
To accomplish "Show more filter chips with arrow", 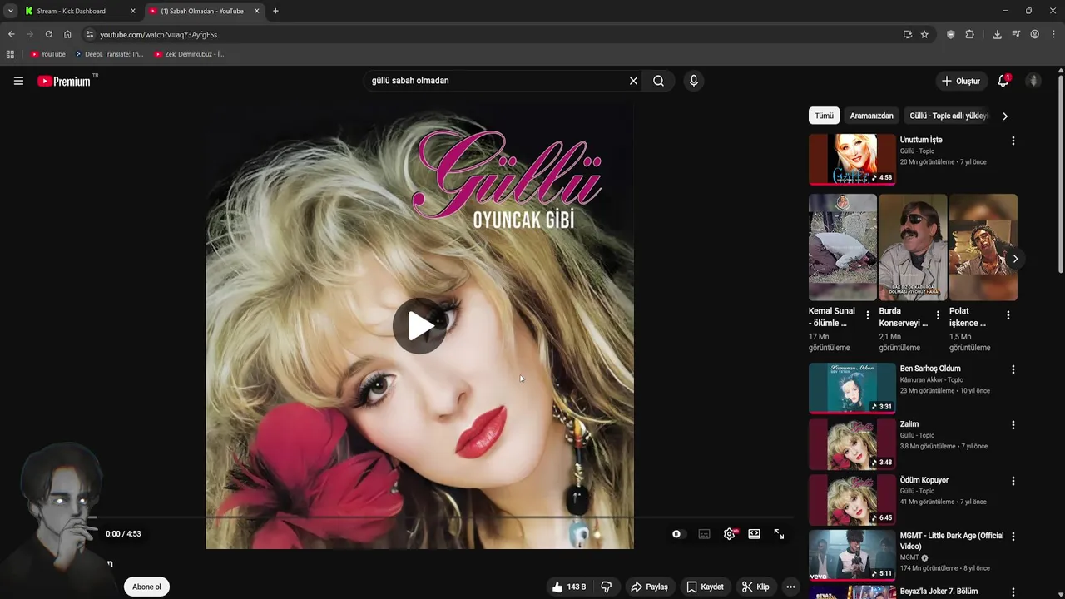I will point(1004,116).
